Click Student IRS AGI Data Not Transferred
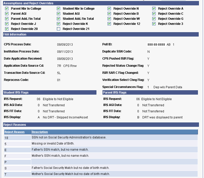Screen dimensions: 204x178 [54, 105]
